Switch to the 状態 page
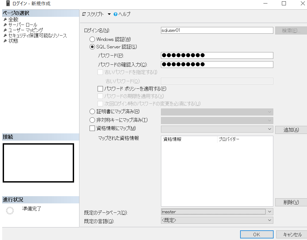The image size is (307, 240). pos(13,41)
